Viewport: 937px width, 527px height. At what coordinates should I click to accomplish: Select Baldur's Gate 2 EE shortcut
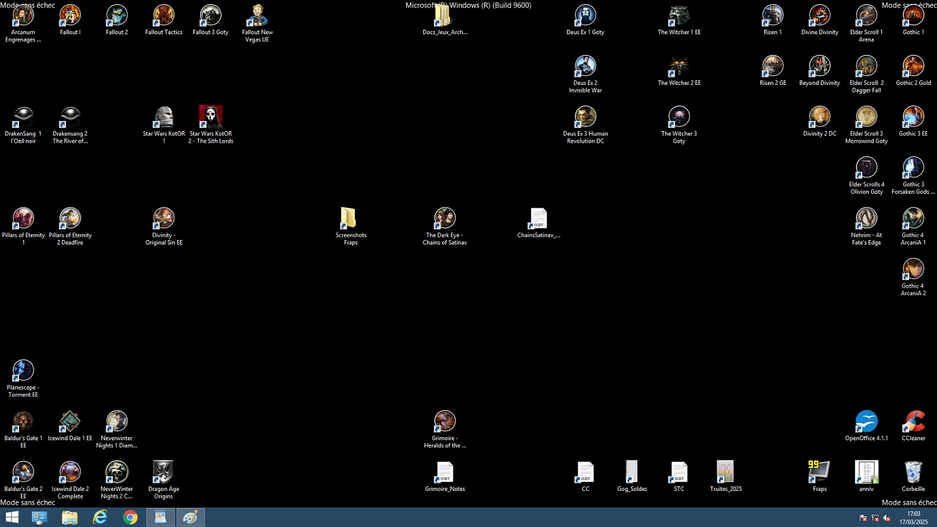tap(23, 471)
